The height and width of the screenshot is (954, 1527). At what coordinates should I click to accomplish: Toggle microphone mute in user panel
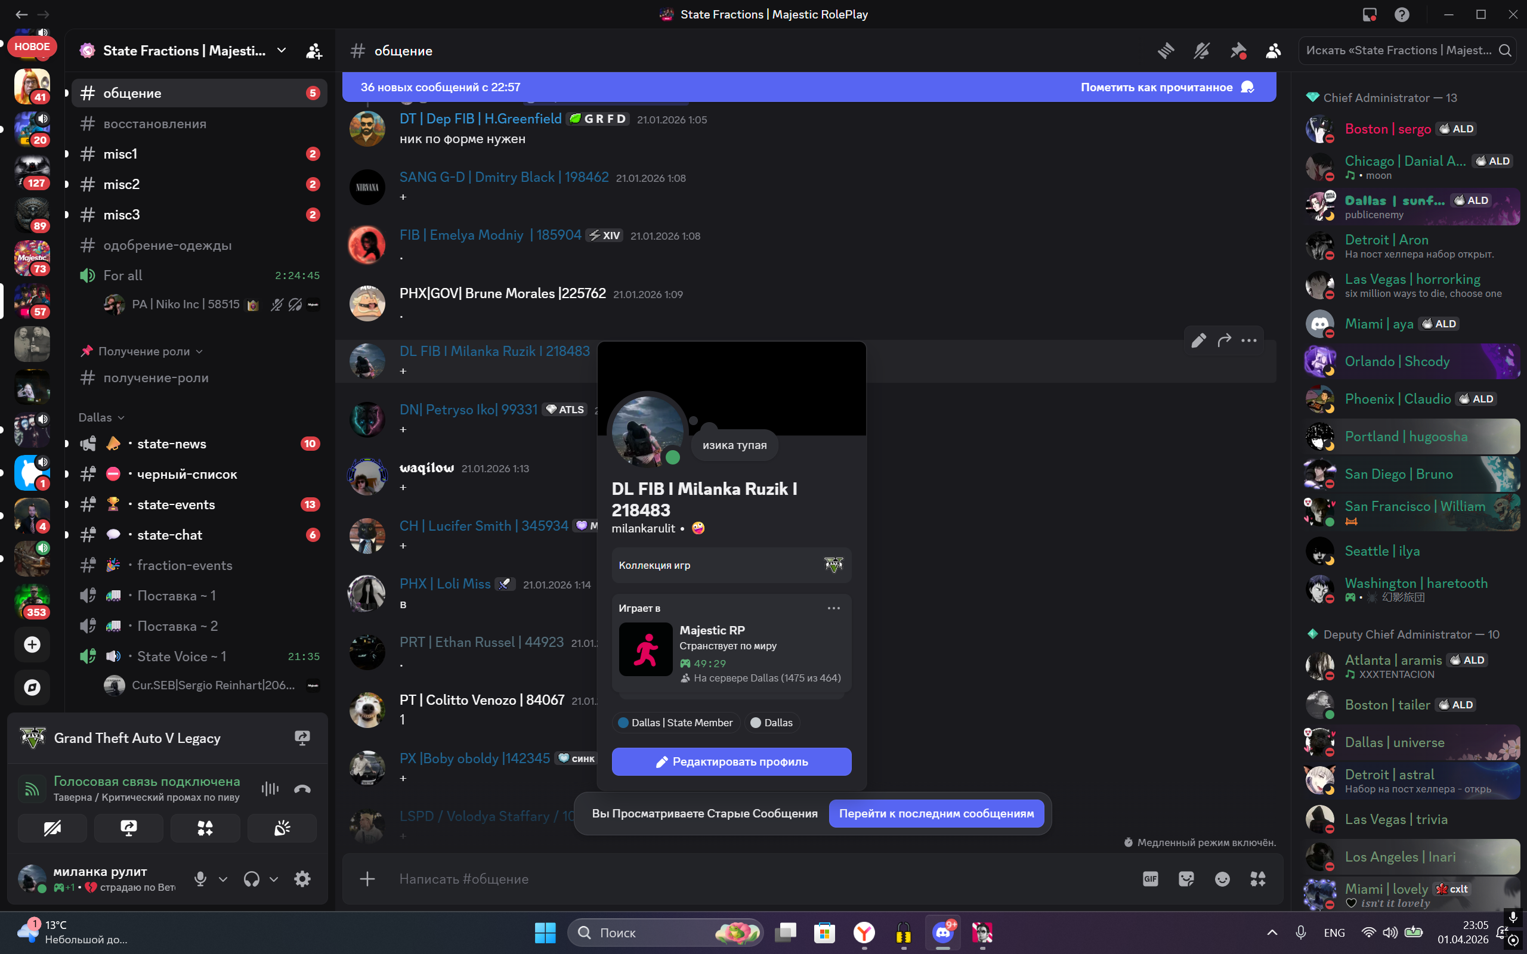200,879
